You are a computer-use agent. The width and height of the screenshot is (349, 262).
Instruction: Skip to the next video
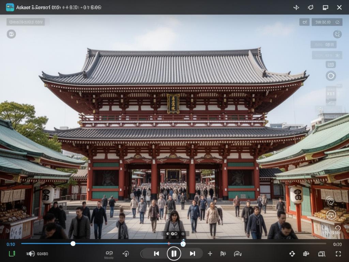pyautogui.click(x=192, y=253)
